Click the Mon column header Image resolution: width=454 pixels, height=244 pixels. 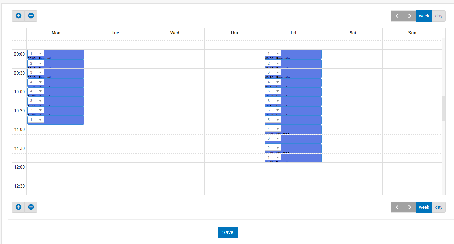click(x=56, y=33)
